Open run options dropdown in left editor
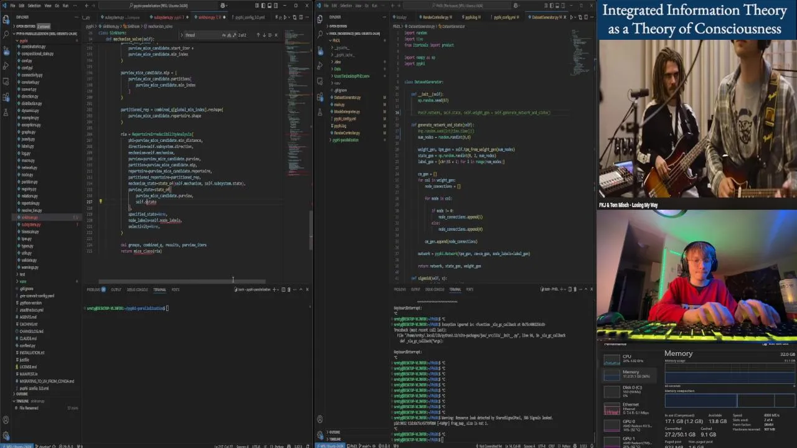The width and height of the screenshot is (797, 448). (289, 17)
